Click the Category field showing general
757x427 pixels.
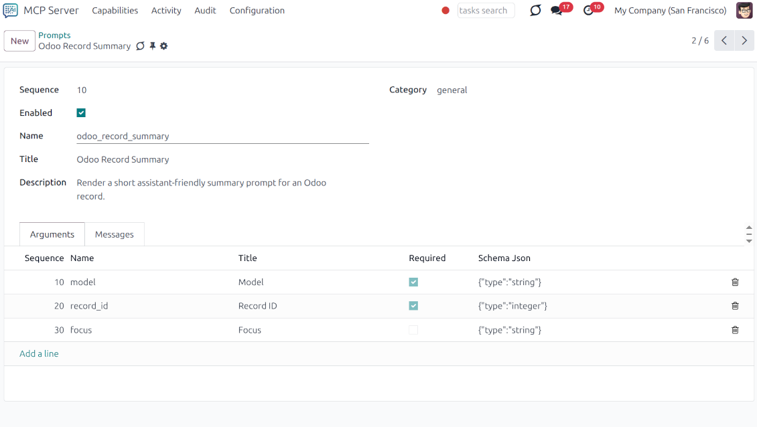(452, 90)
